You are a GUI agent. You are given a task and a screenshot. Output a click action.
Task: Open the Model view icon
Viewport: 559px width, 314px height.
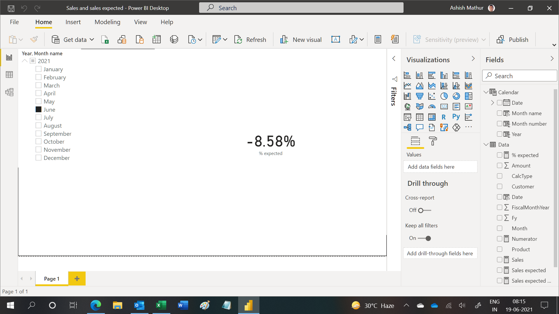tap(9, 92)
